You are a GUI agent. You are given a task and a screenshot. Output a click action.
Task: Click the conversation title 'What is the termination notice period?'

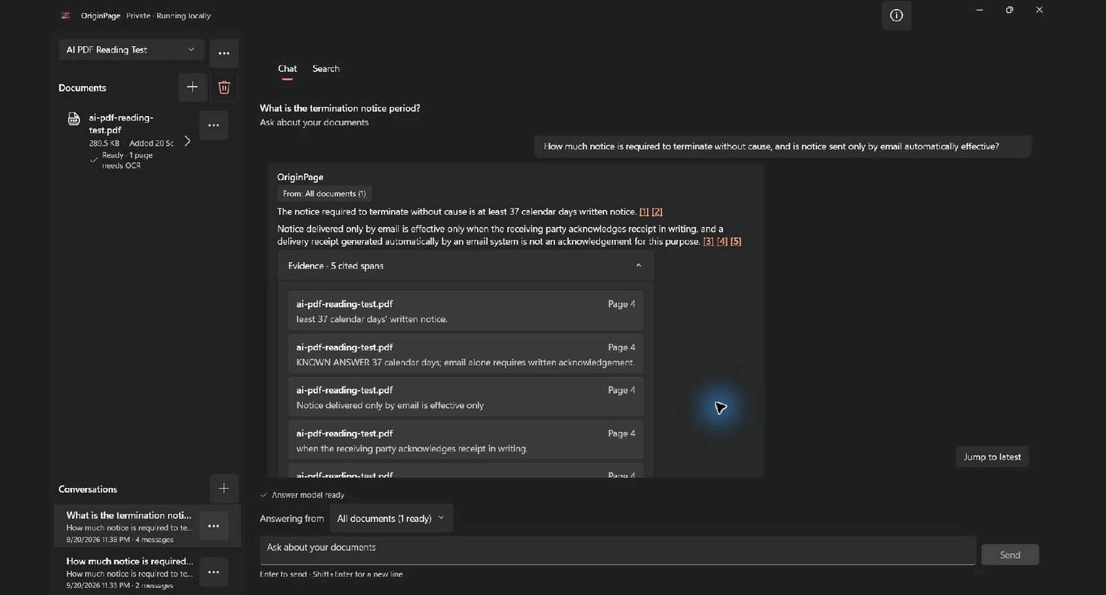click(340, 108)
